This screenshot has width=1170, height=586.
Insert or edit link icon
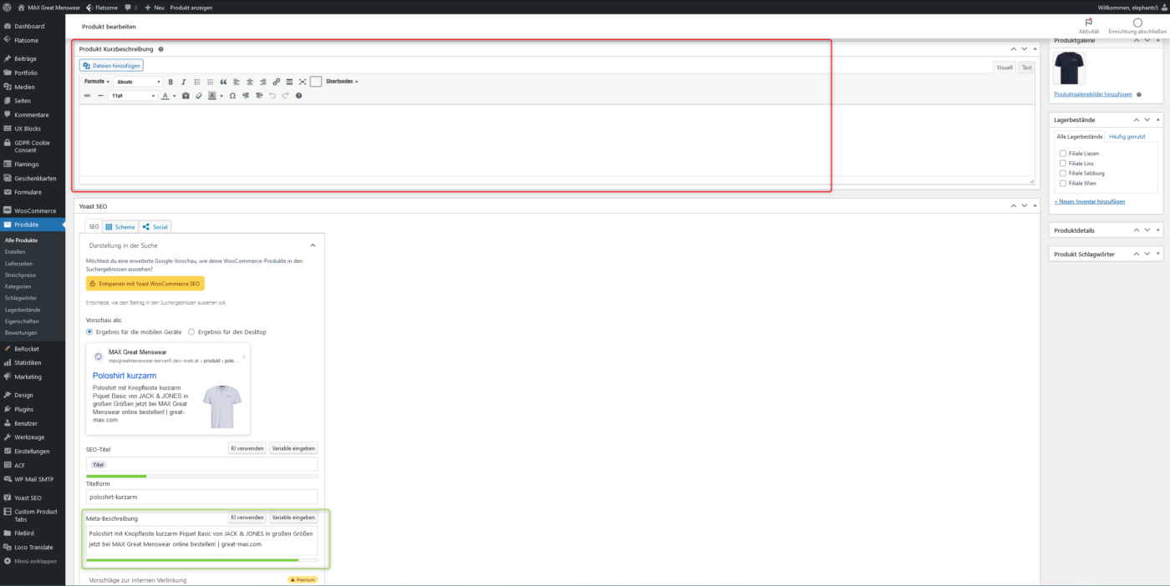click(x=276, y=82)
